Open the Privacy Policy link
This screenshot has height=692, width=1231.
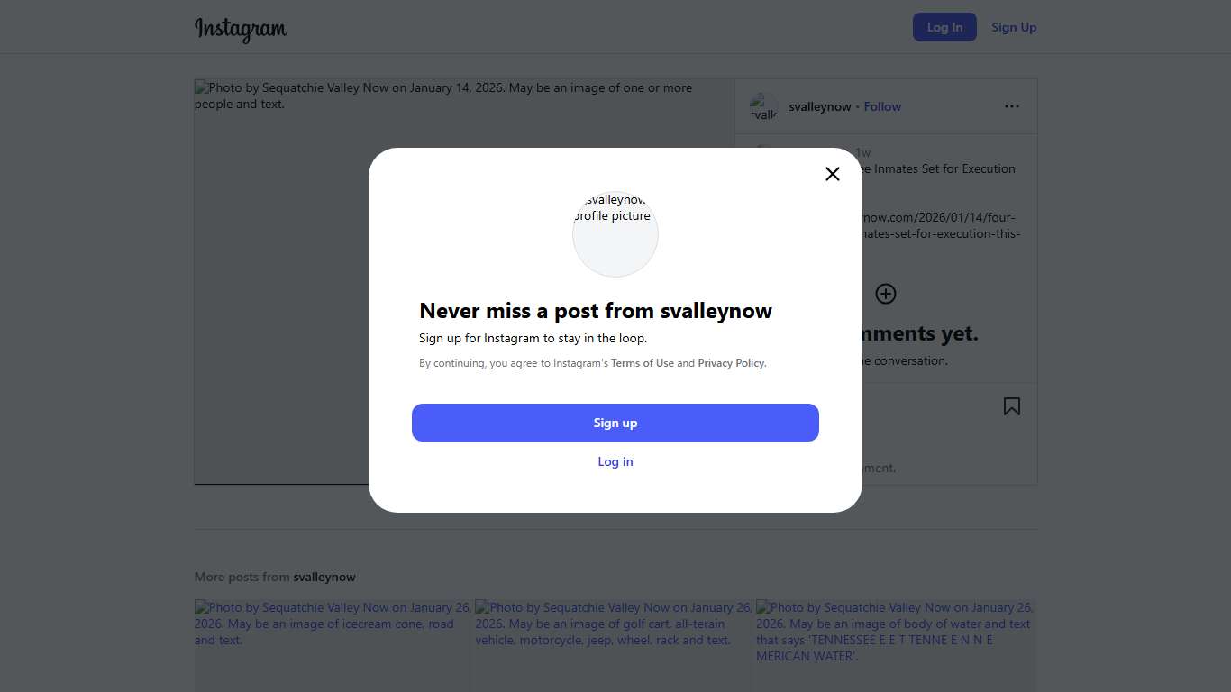coord(731,363)
